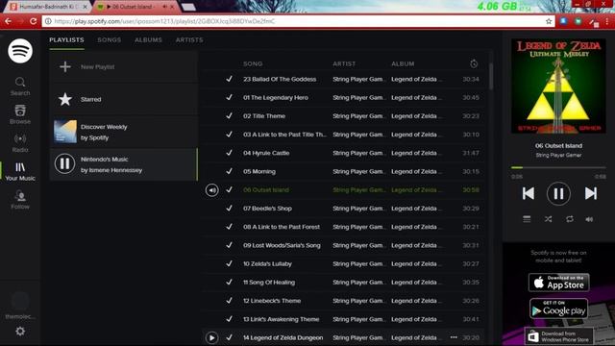
Task: Open Search in the sidebar
Action: 20,86
